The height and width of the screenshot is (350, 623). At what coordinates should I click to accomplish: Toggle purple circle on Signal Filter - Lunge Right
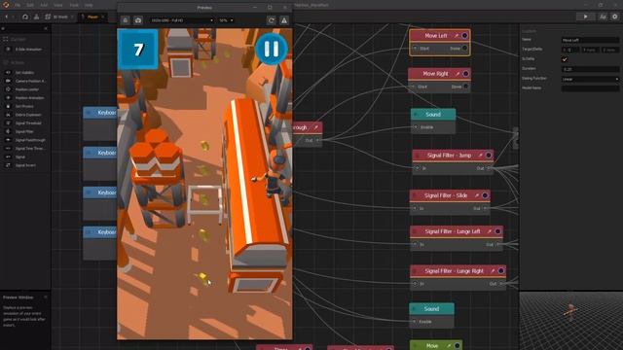(x=500, y=271)
